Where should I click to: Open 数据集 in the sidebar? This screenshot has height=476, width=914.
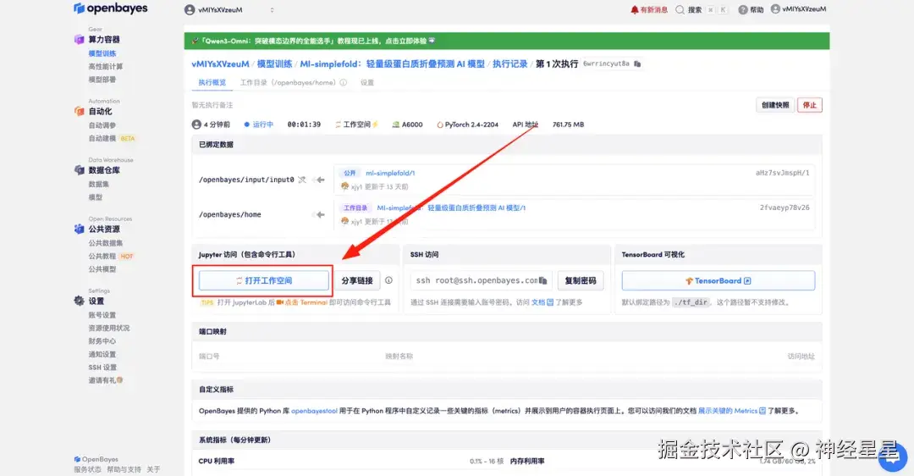(x=98, y=184)
